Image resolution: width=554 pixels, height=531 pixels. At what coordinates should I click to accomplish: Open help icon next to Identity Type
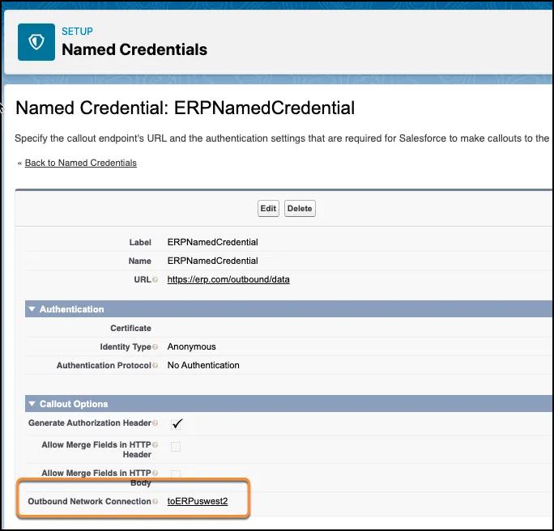[155, 347]
